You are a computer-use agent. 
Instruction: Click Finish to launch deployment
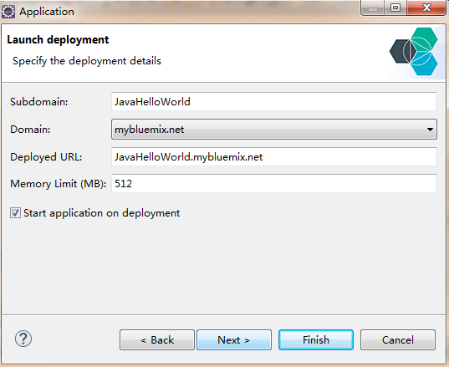(316, 339)
